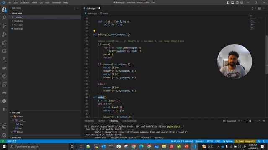Open the Search view in activity bar
Image resolution: width=268 pixels, height=150 pixels.
click(x=4, y=17)
